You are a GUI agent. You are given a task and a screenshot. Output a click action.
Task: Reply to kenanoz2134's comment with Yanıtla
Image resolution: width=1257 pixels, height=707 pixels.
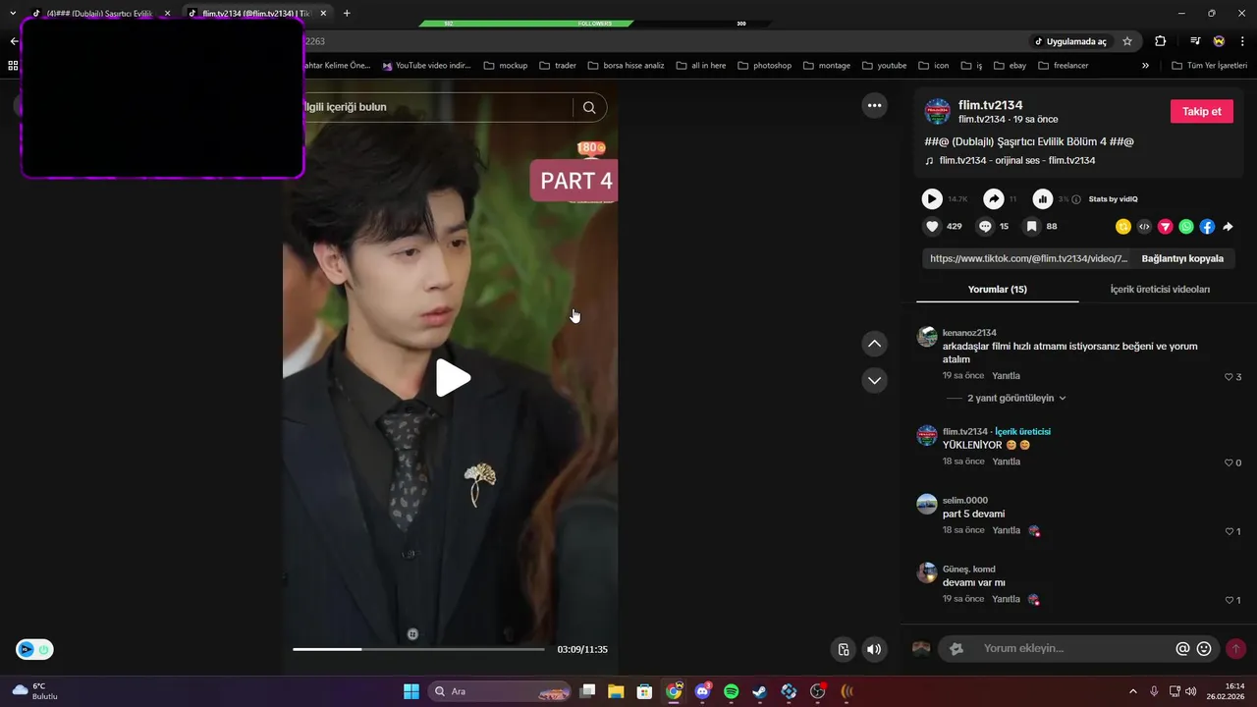click(1006, 376)
